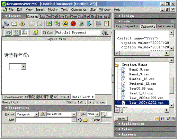
Task: Select Year_1900to2002.csn snippet
Action: 146,103
